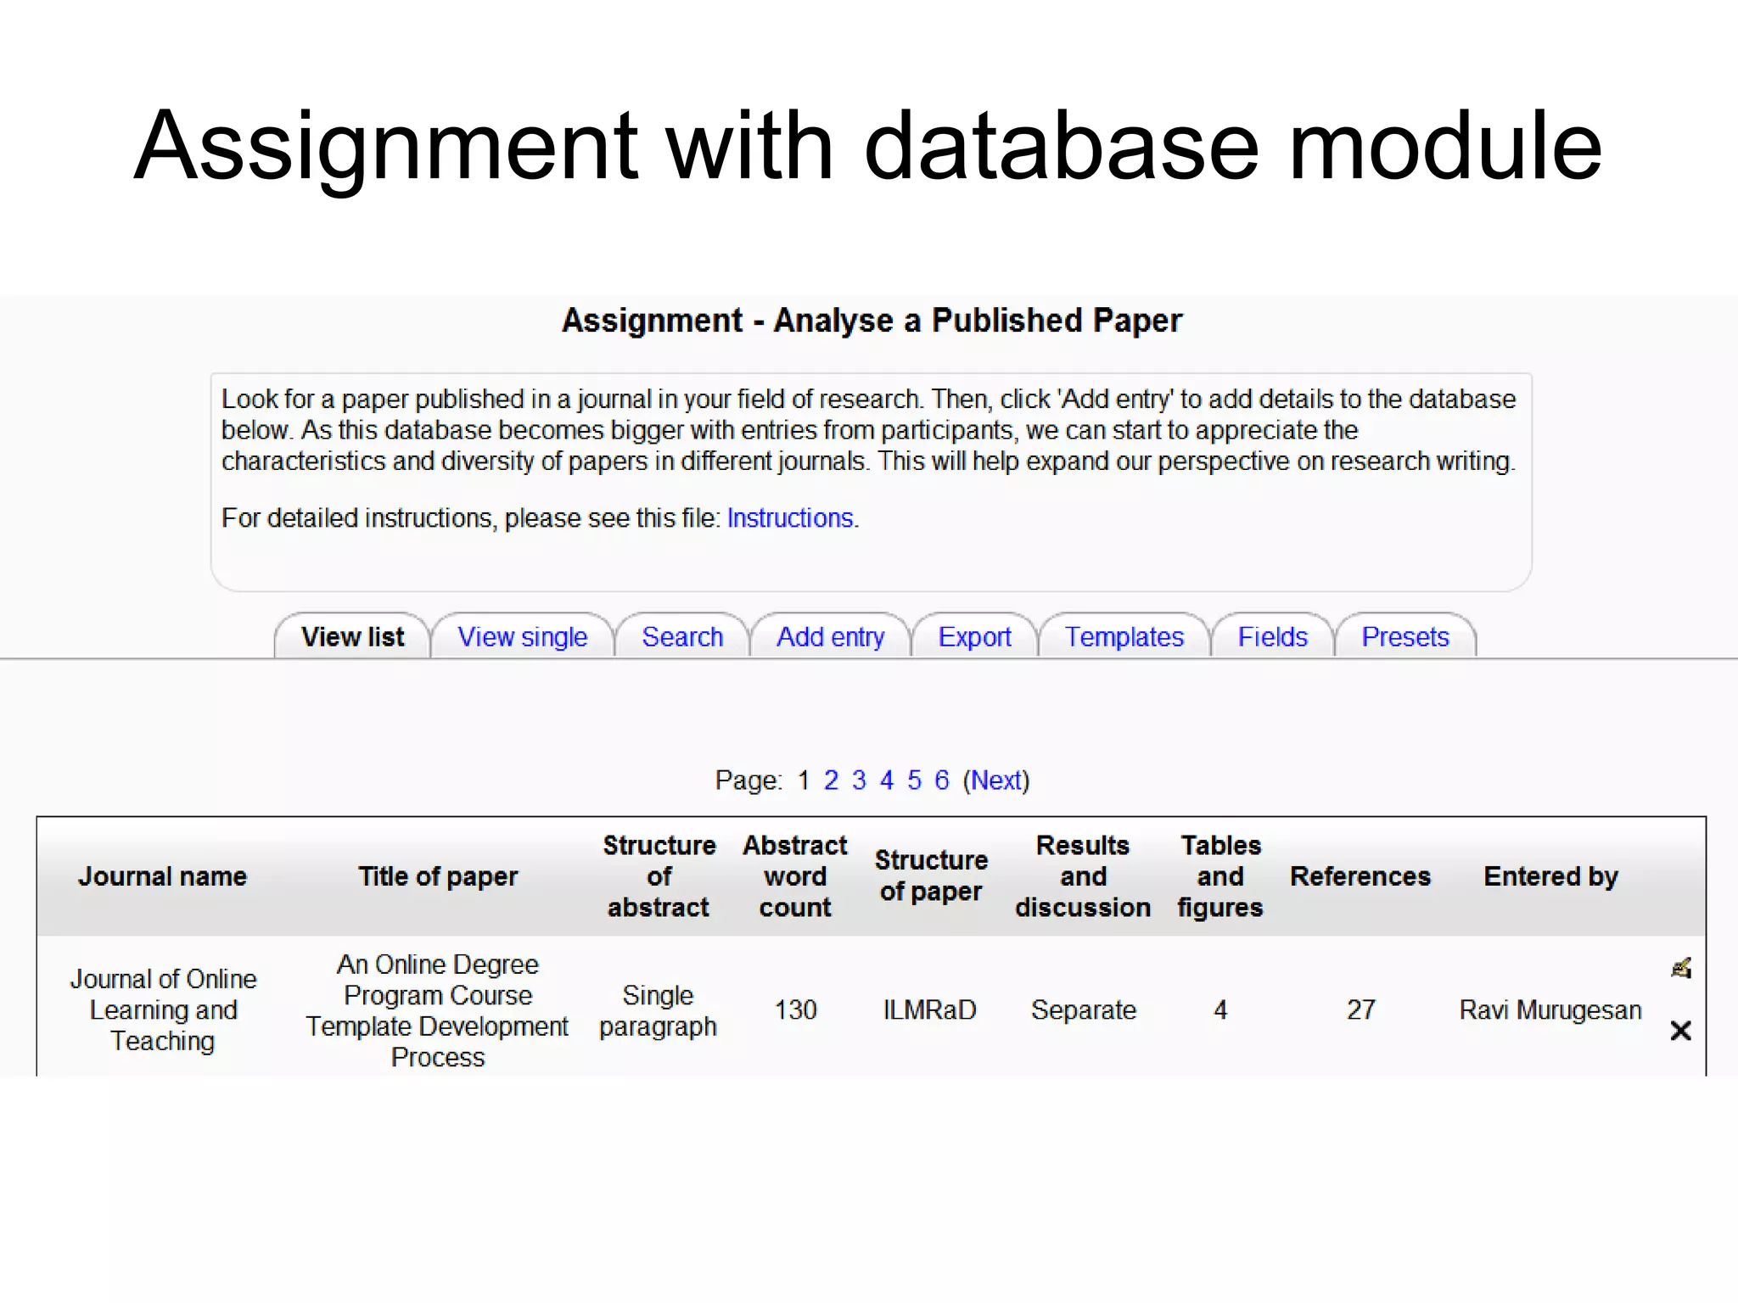Viewport: 1738px width, 1303px height.
Task: Click the Structure of abstract column header
Action: [x=659, y=876]
